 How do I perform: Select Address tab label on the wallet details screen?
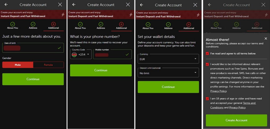[x=168, y=28]
